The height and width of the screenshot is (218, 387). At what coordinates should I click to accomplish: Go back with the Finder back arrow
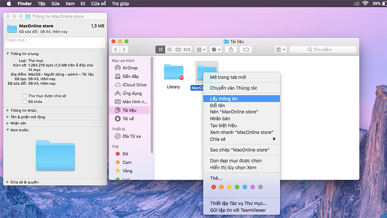tap(116, 50)
